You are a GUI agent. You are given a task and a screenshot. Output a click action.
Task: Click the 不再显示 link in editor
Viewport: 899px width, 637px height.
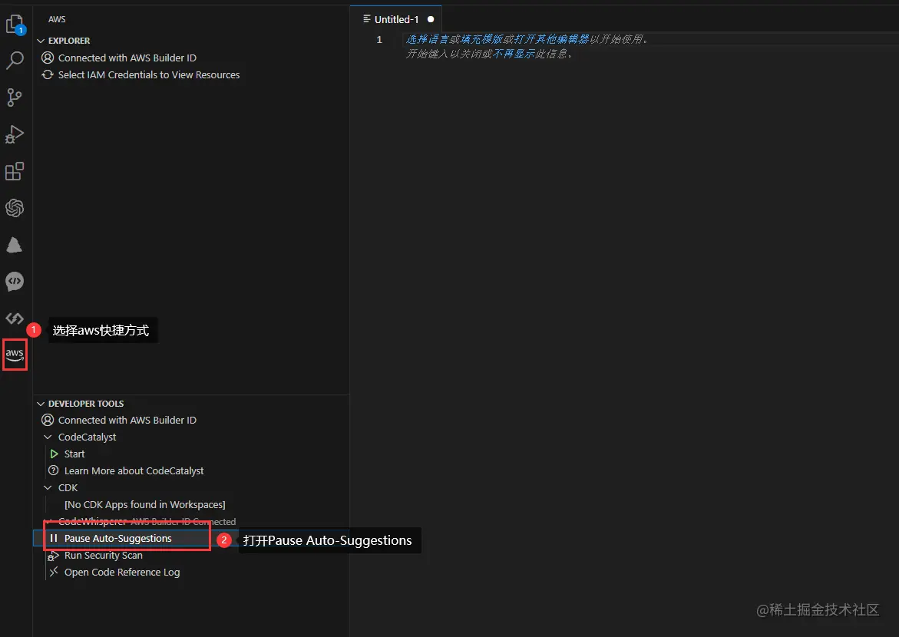coord(514,54)
